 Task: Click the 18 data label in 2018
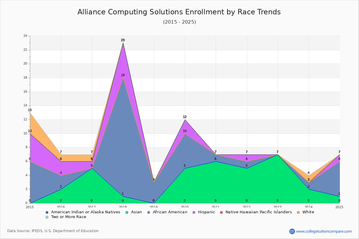pos(123,75)
